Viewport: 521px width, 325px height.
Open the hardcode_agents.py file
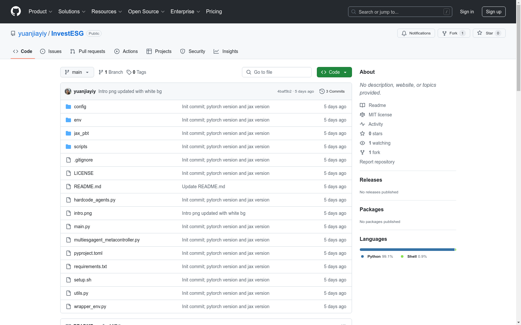tap(95, 200)
